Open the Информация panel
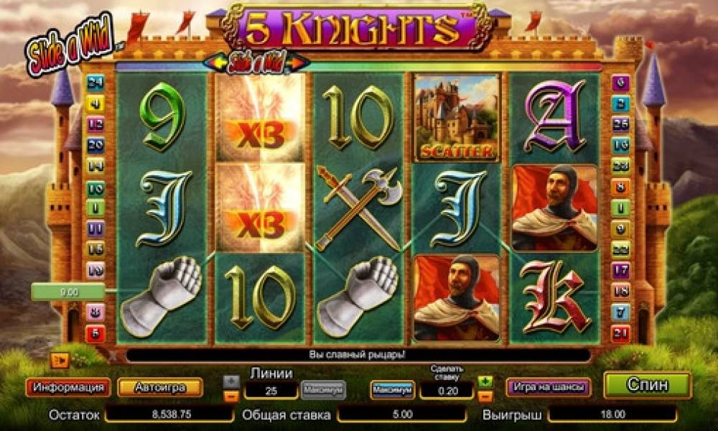 tap(68, 387)
